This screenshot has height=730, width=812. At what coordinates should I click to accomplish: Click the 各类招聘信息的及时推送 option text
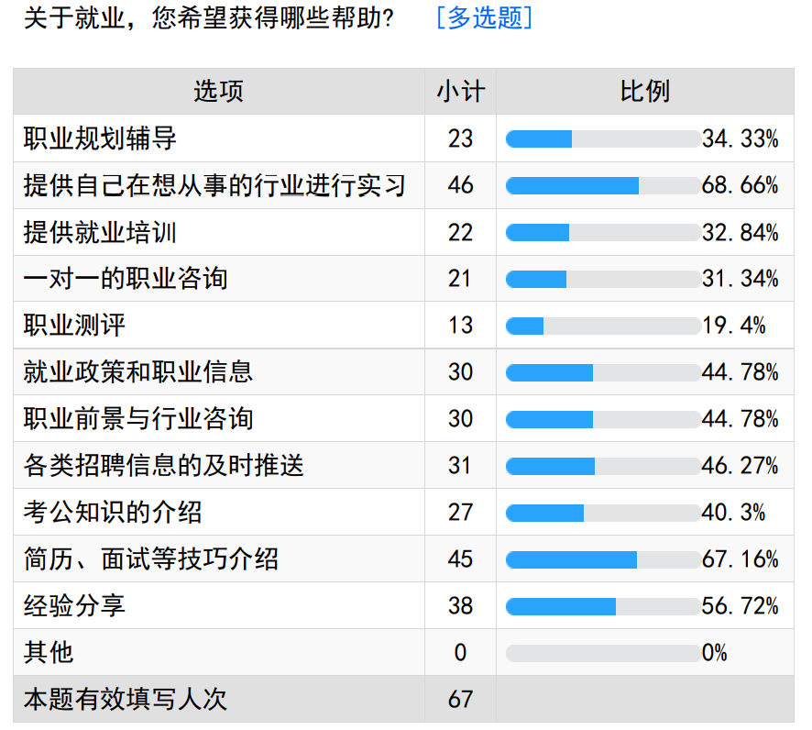tap(163, 466)
